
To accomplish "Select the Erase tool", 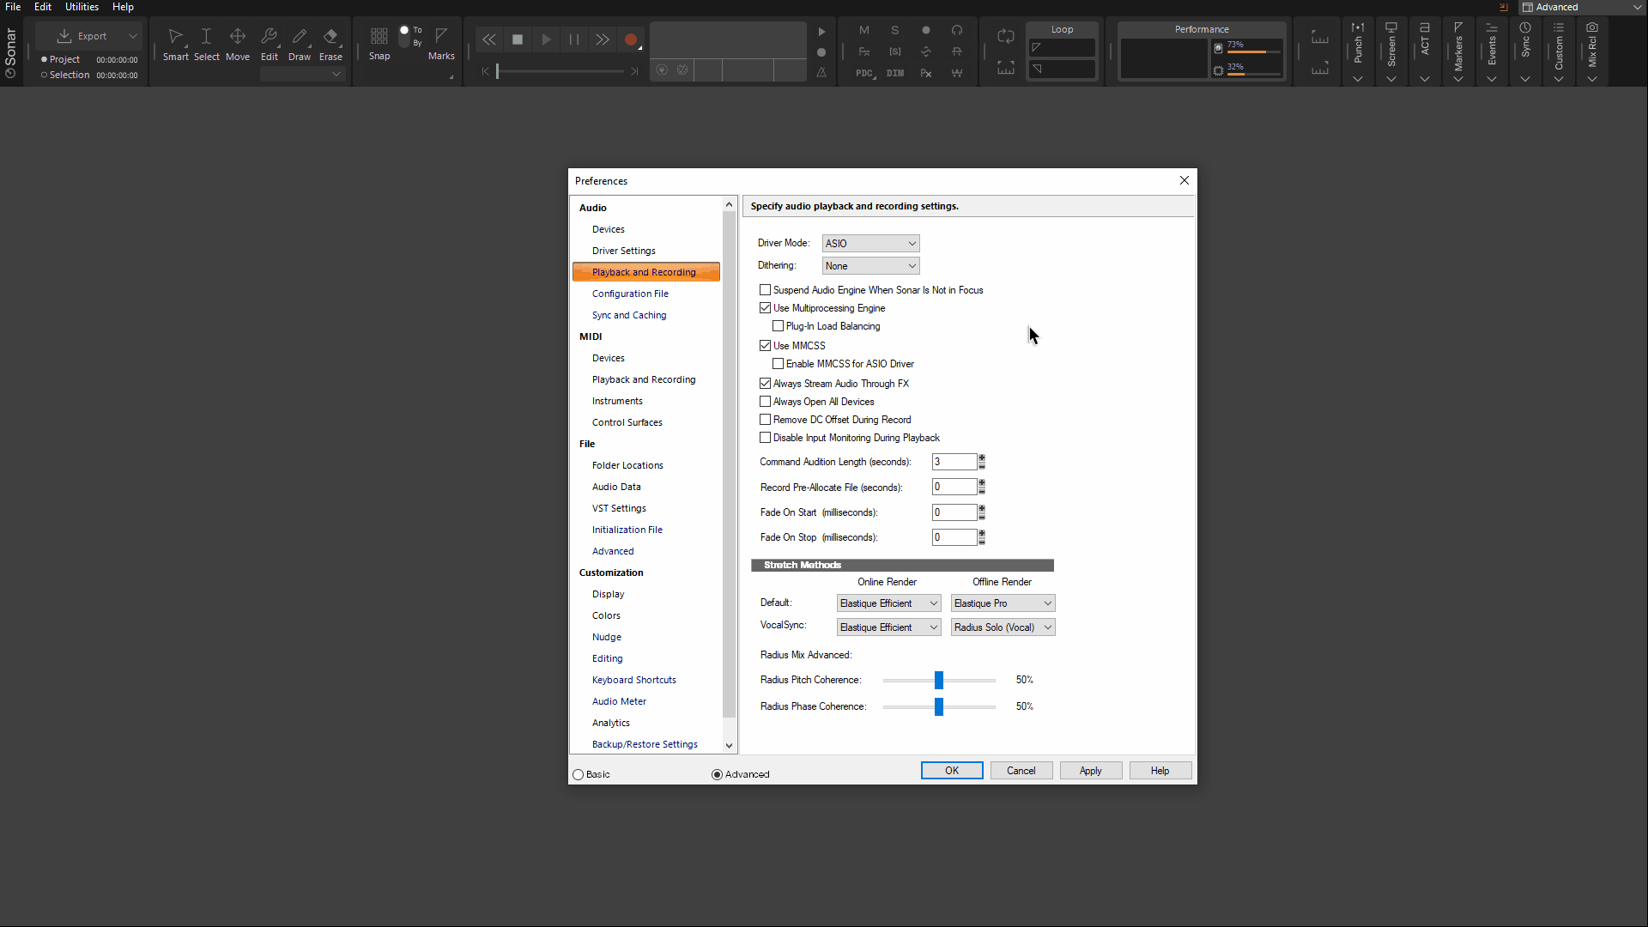I will (330, 39).
